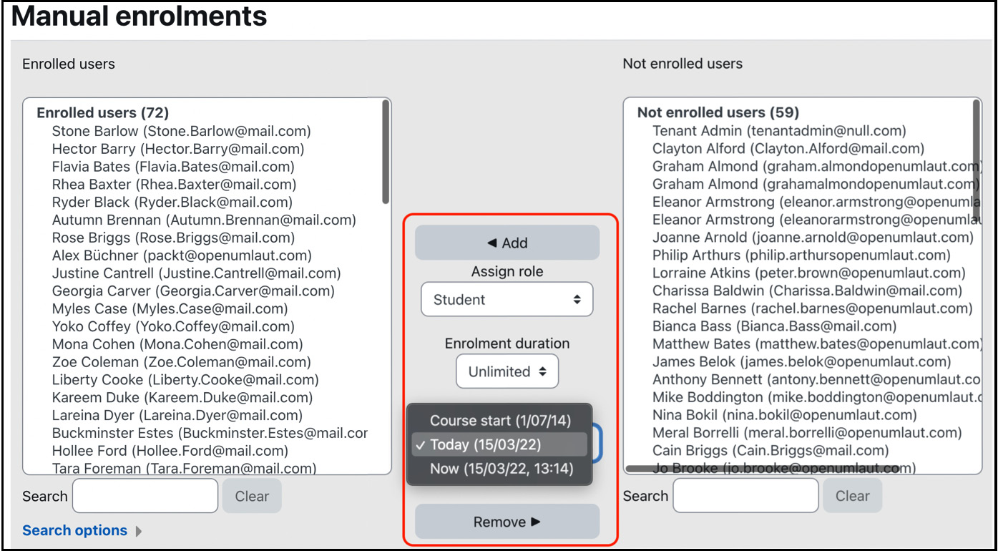Select Bianca Bass in not enrolled users

click(x=774, y=326)
